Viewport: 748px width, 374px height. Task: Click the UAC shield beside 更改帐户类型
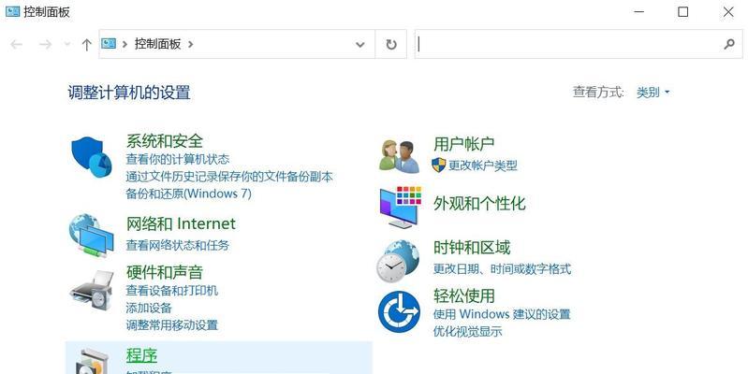click(438, 165)
